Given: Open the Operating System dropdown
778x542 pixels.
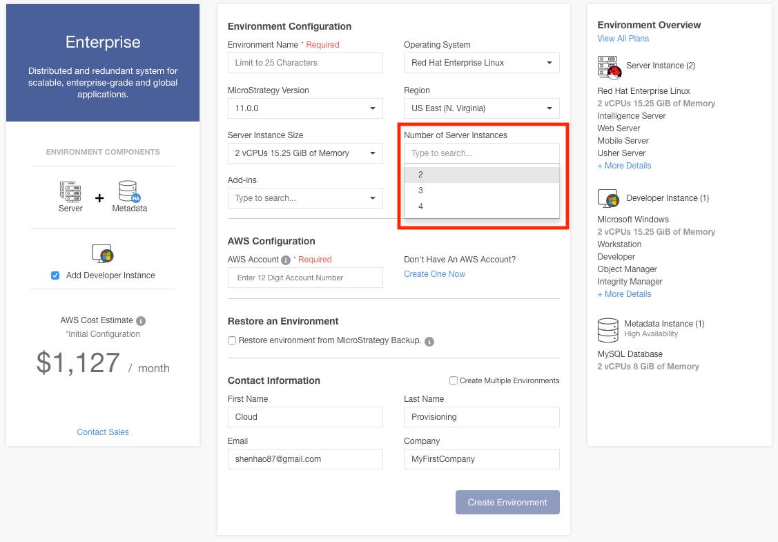Looking at the screenshot, I should (x=481, y=63).
